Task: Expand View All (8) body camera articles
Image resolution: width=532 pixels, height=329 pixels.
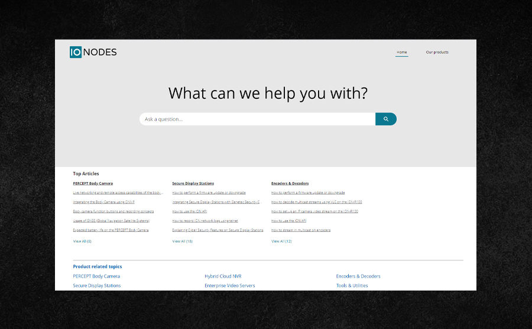Action: coord(82,241)
